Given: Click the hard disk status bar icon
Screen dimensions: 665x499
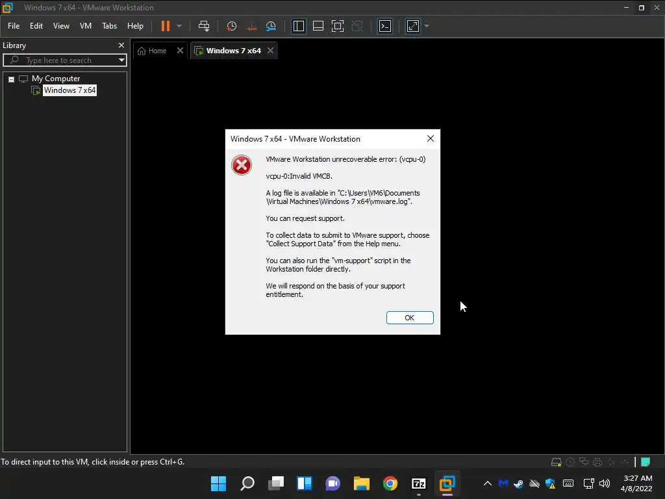Looking at the screenshot, I should pos(556,462).
